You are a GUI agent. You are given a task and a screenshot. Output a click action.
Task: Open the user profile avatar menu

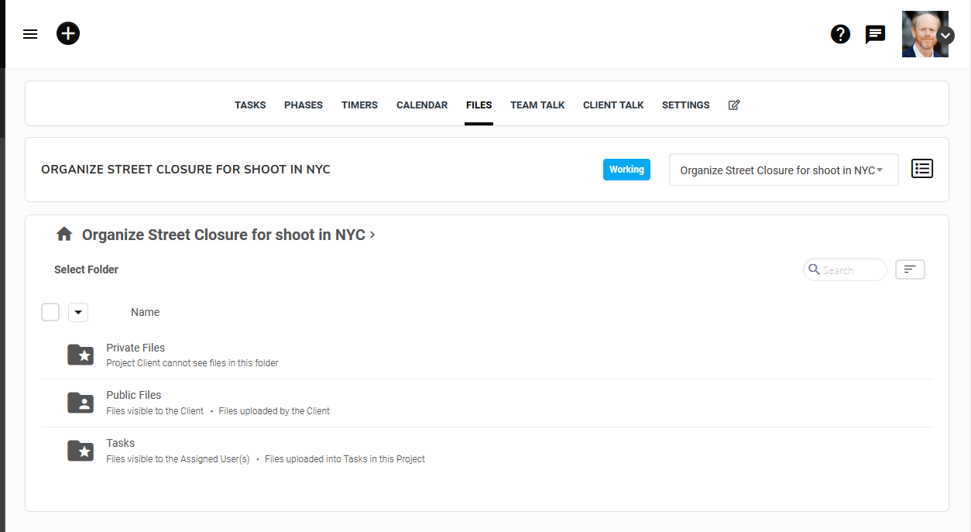coord(925,34)
